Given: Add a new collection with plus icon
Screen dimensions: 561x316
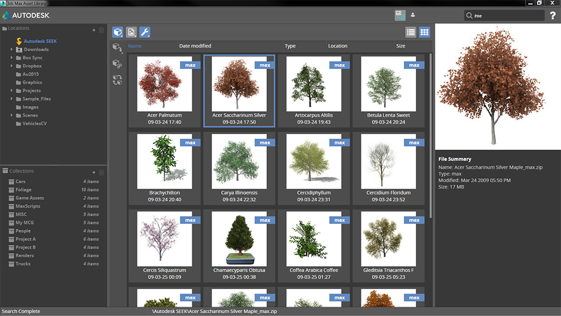Looking at the screenshot, I should 94,172.
